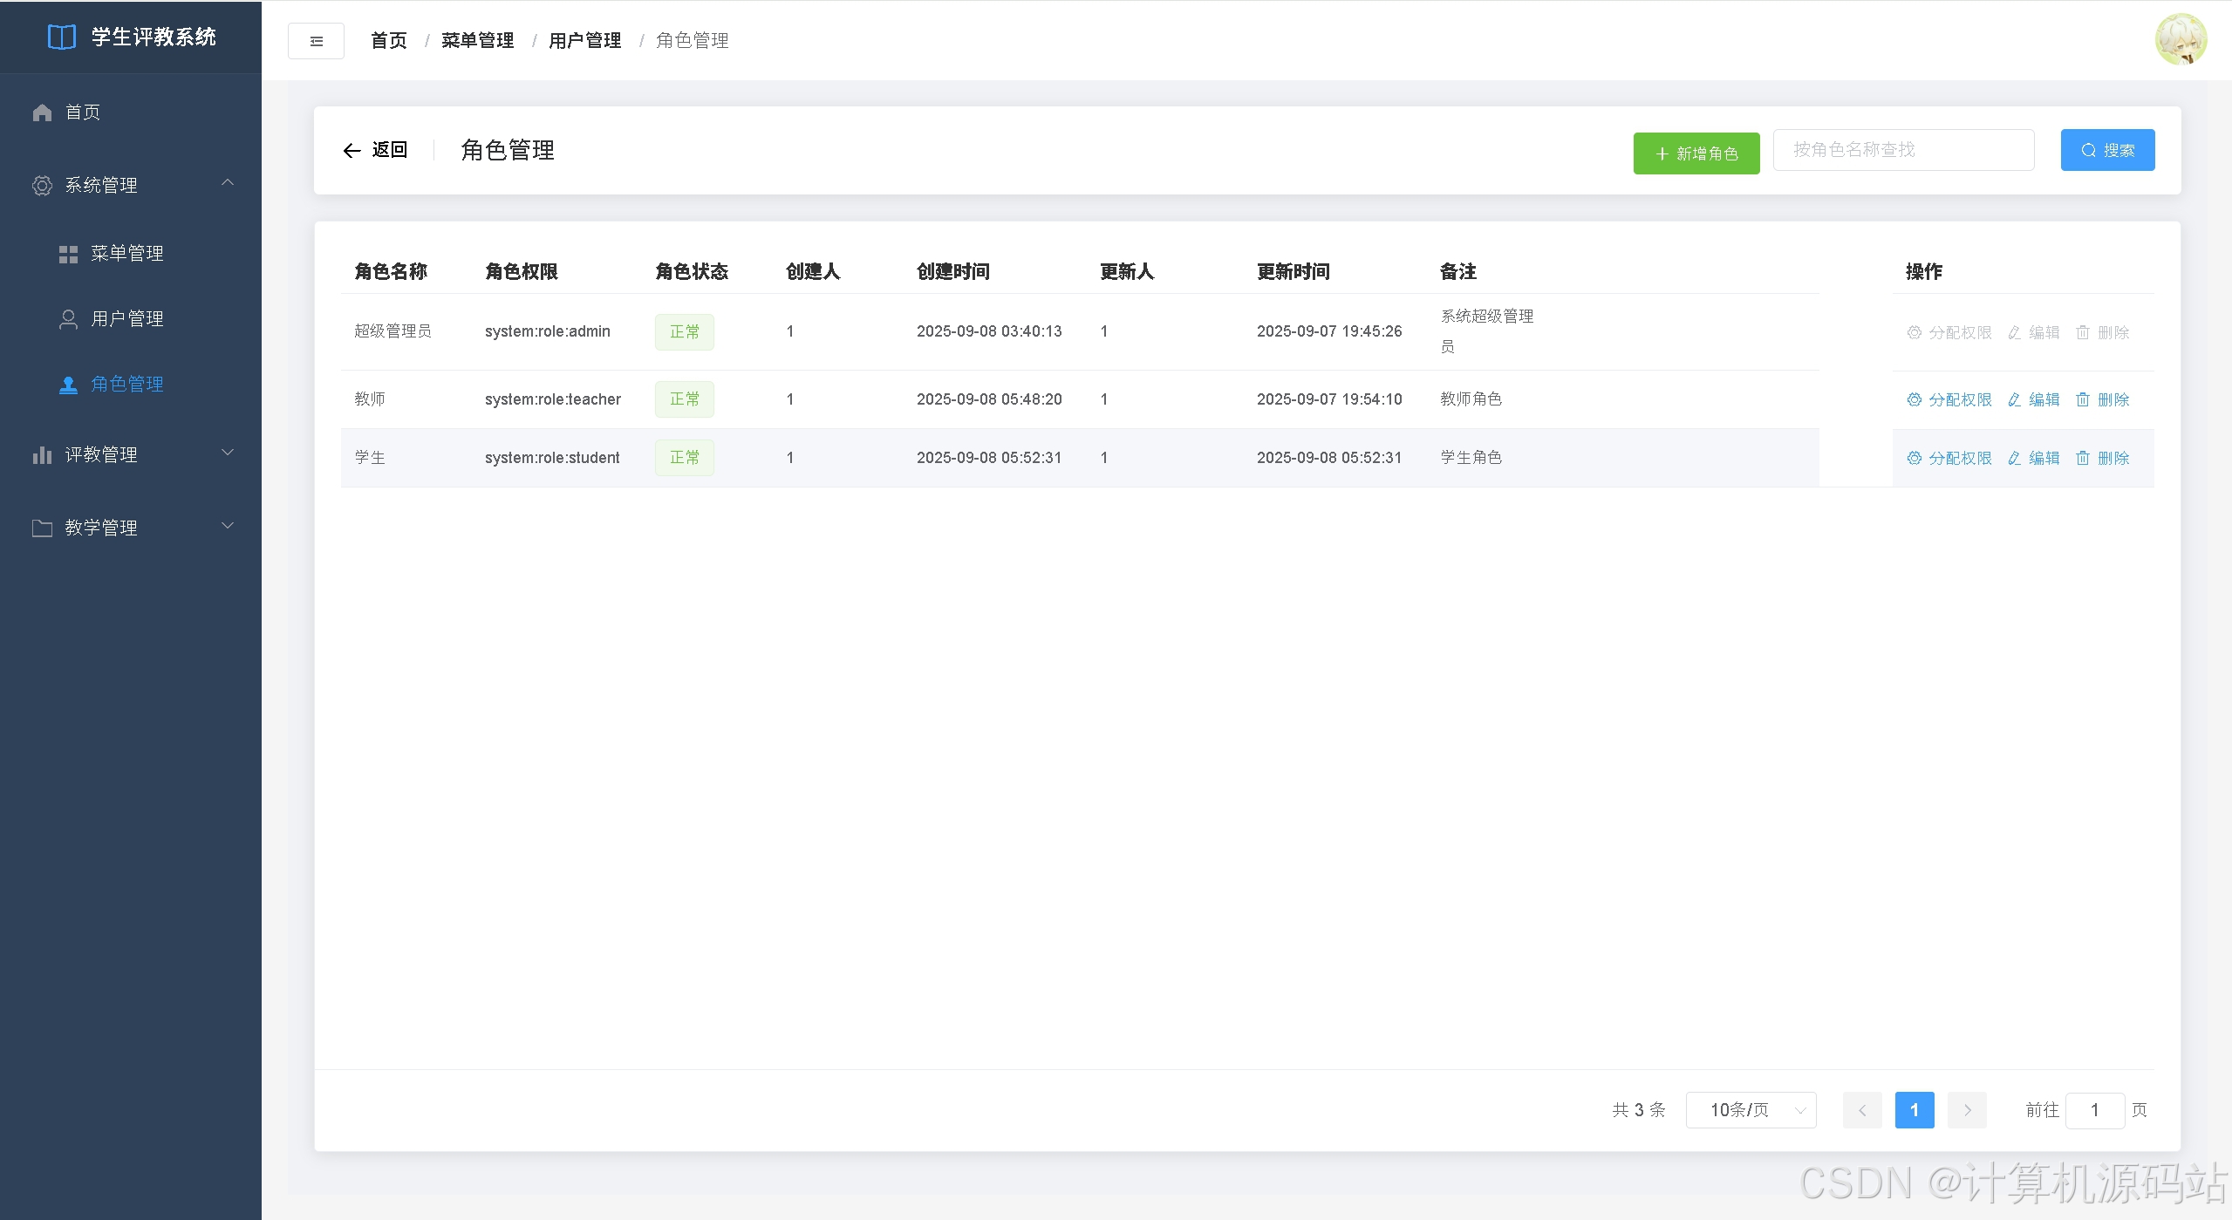2232x1220 pixels.
Task: Click the 学生角色 remark cell
Action: point(1471,458)
